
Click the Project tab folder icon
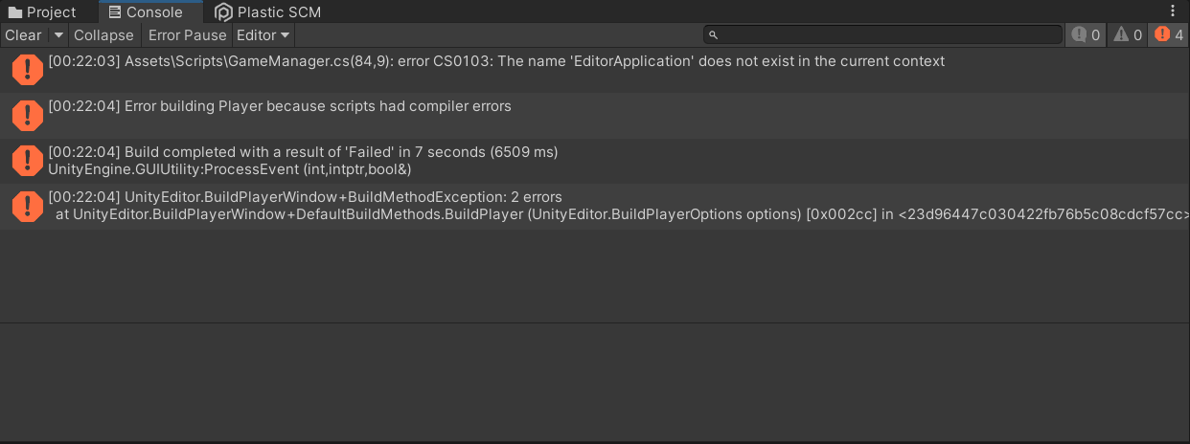[x=14, y=12]
